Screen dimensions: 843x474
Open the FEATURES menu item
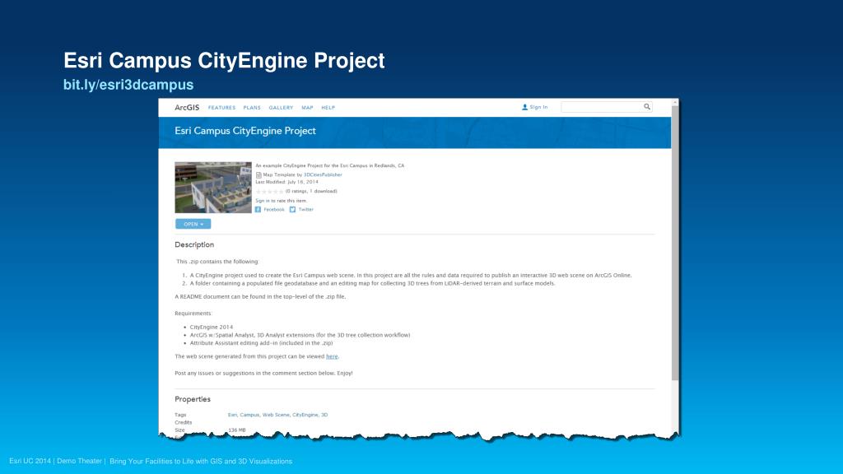pos(221,108)
